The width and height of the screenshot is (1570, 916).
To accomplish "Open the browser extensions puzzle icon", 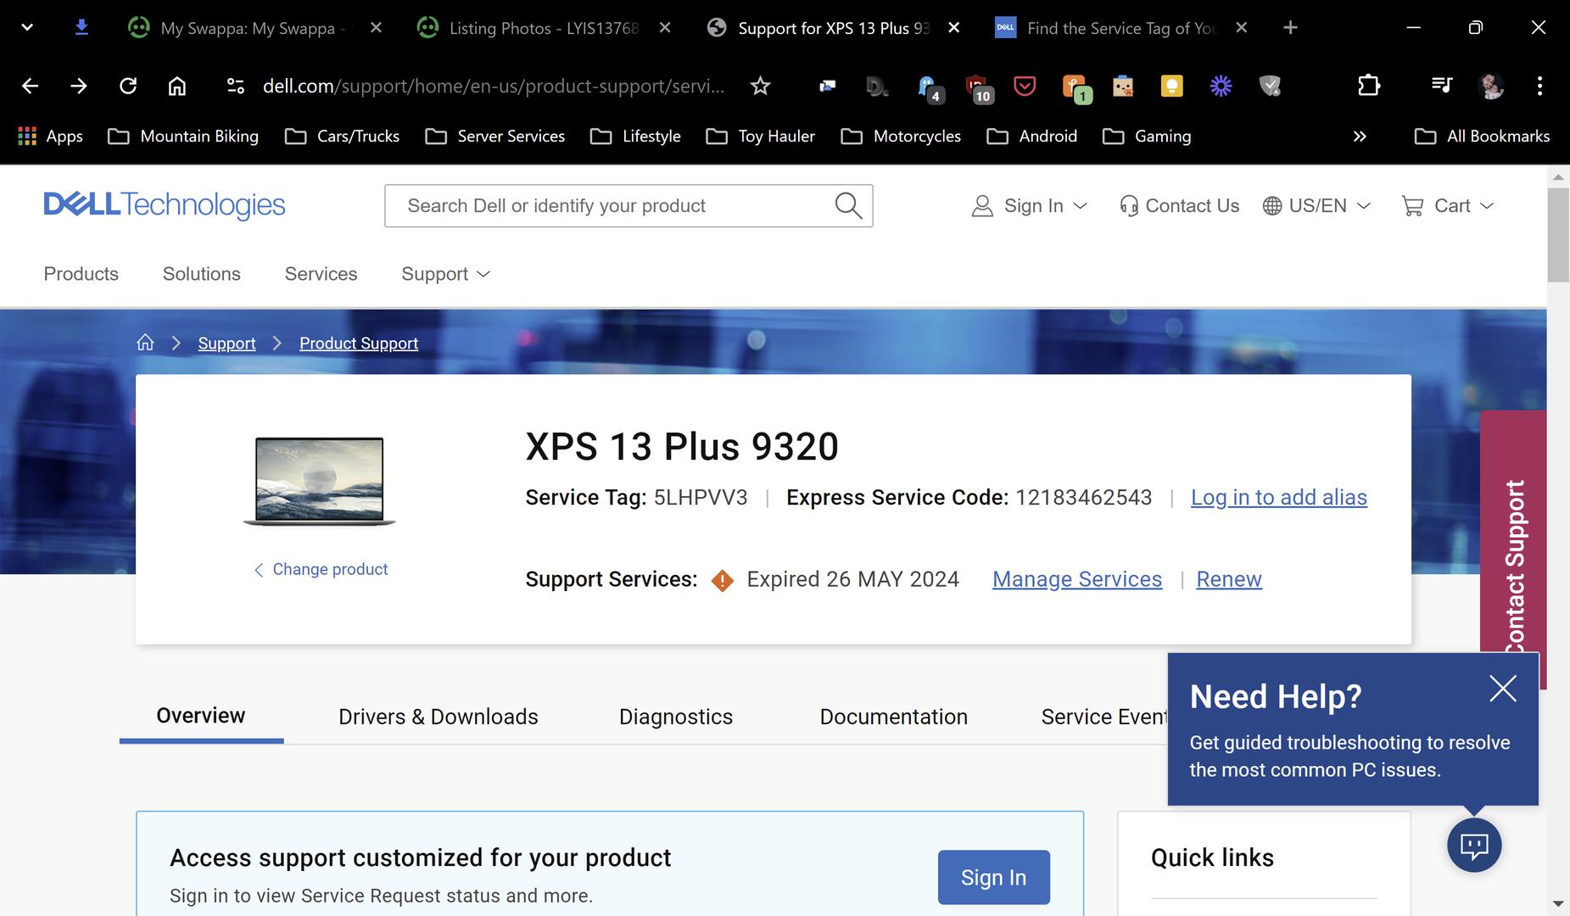I will (1368, 86).
